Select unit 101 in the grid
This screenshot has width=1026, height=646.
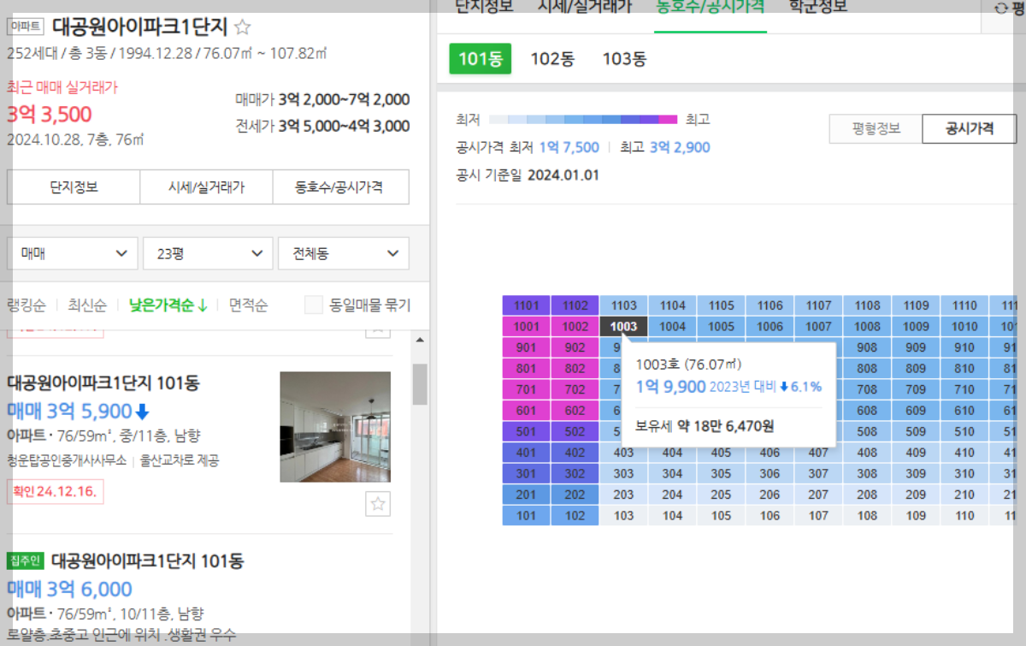(527, 516)
